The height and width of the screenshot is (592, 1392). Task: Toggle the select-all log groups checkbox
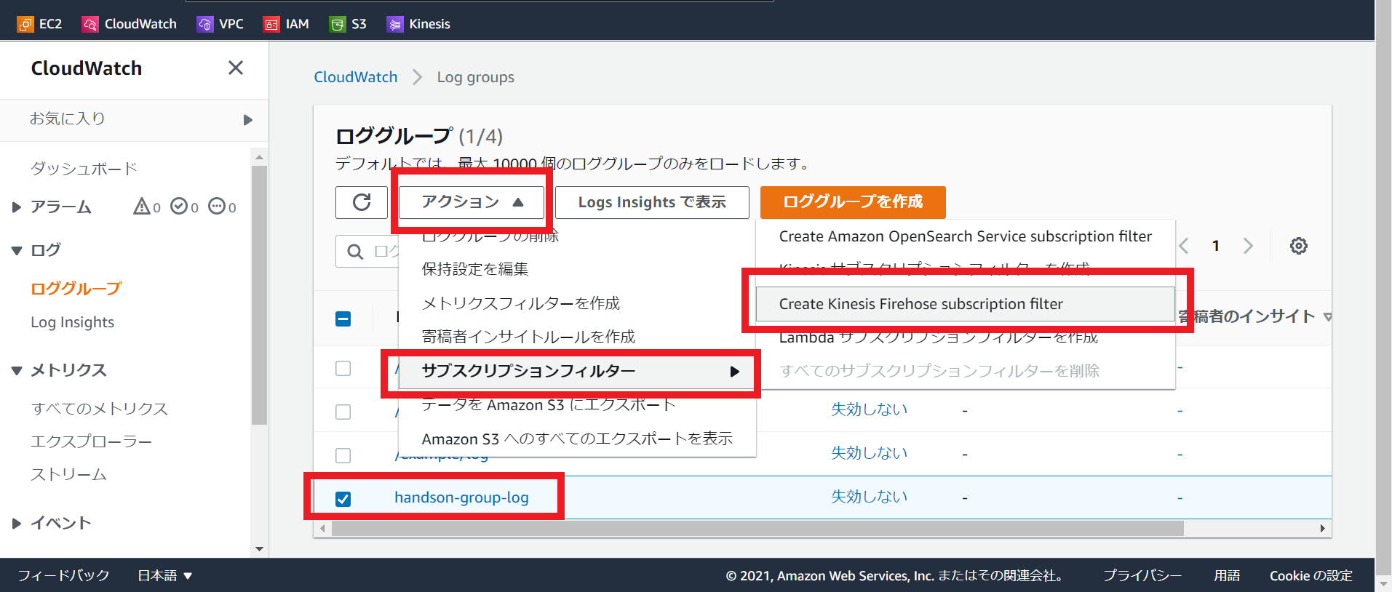(x=343, y=319)
